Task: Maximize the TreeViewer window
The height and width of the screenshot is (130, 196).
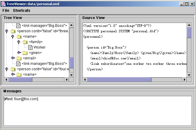Action: click(186, 4)
